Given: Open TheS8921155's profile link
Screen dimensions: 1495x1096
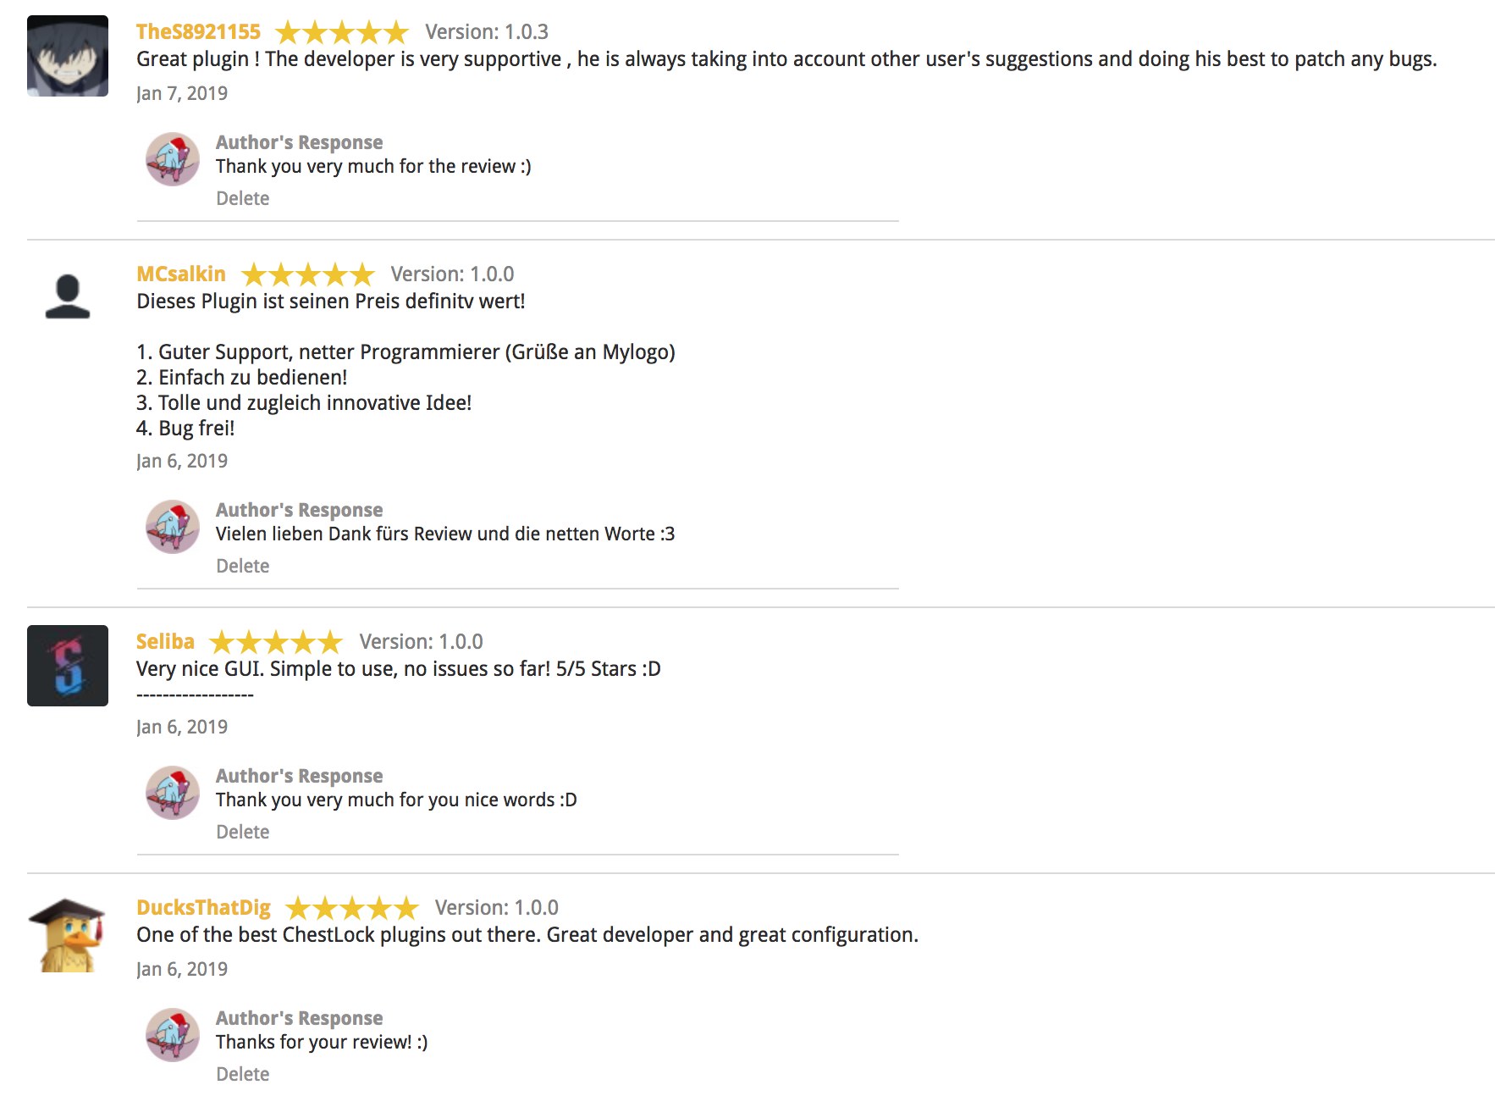Looking at the screenshot, I should tap(198, 32).
